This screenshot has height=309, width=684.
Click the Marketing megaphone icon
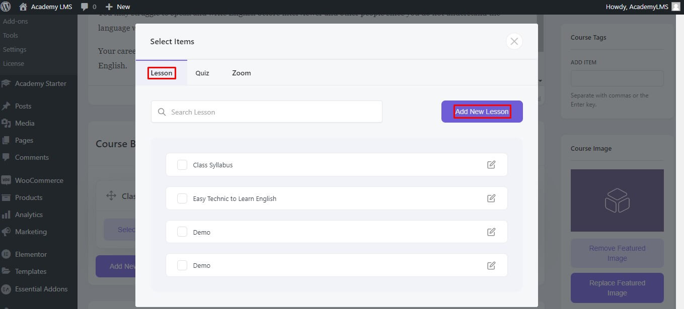click(6, 232)
